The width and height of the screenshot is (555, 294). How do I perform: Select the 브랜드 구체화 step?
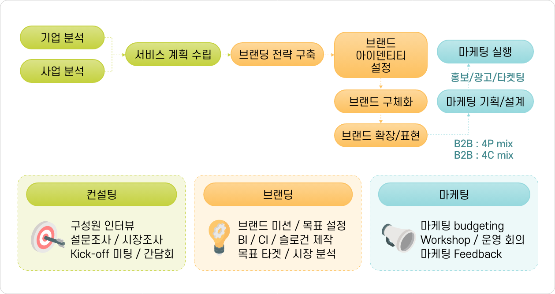pos(381,101)
